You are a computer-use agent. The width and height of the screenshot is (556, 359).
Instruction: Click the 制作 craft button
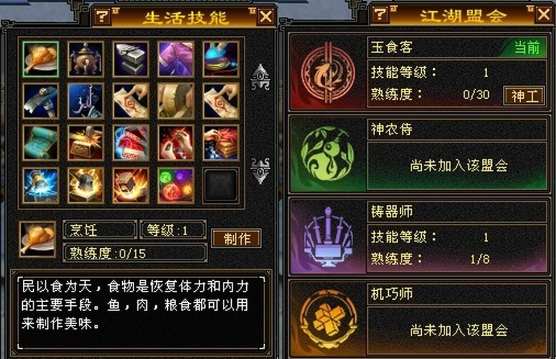tap(237, 239)
